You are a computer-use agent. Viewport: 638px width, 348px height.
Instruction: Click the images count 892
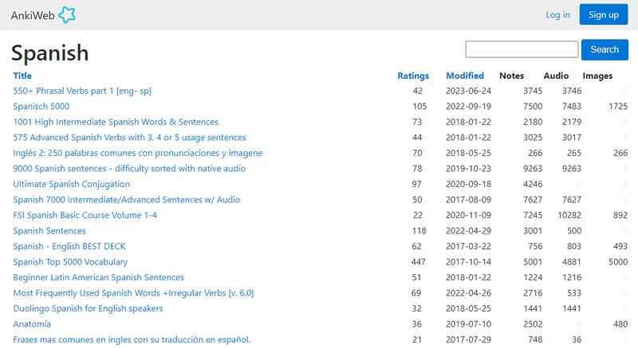(620, 215)
